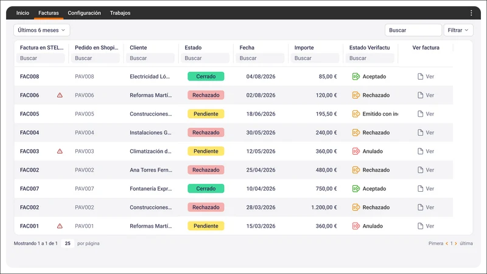Click Verifactu Rechazado icon in Ana Torres row
The height and width of the screenshot is (274, 487).
pos(356,170)
